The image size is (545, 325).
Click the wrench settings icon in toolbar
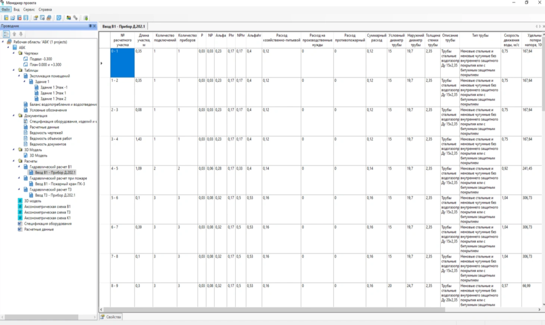click(x=76, y=18)
